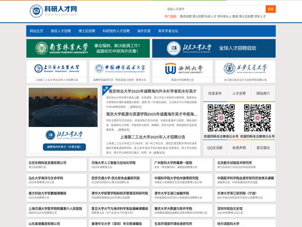Click the orange 搜索 search button
Viewport: 302px width, 227px height.
tap(271, 9)
